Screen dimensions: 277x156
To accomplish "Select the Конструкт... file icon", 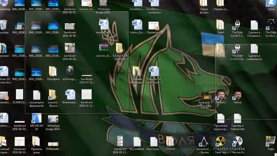I will click(x=154, y=143).
